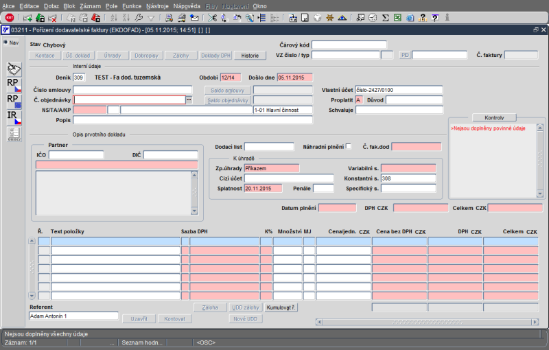
Task: Click the wrench tool icon in toolbar
Action: tap(139, 18)
